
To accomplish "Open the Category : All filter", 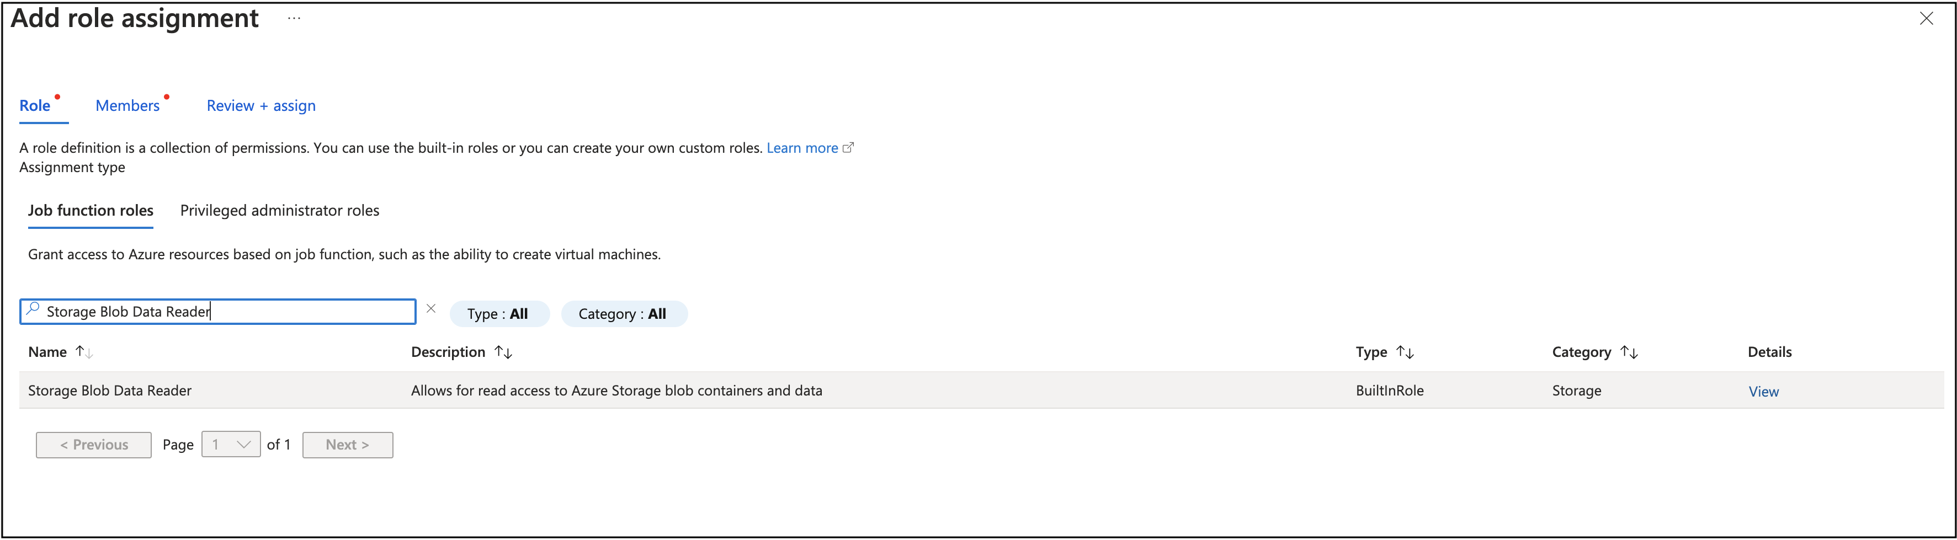I will (624, 313).
